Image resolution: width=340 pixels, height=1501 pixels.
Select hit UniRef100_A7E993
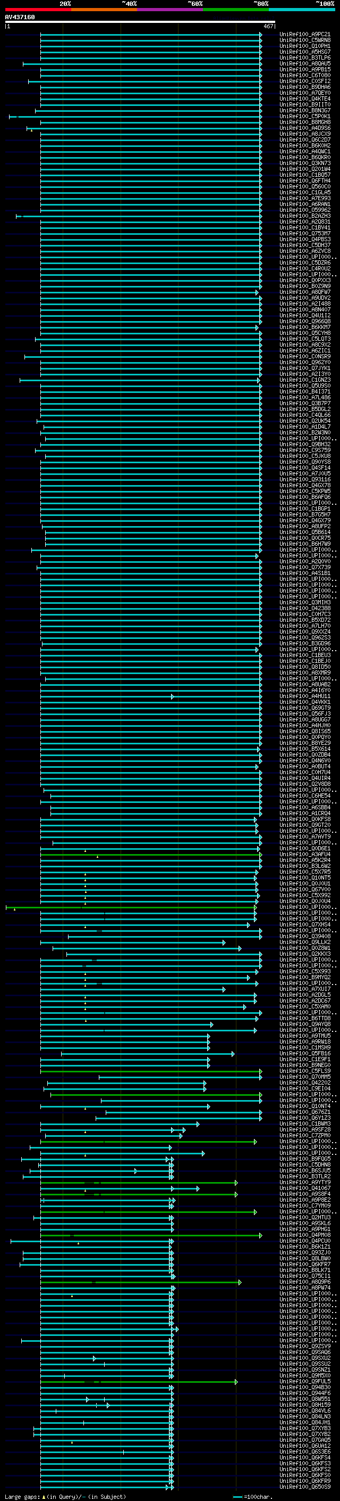click(305, 198)
